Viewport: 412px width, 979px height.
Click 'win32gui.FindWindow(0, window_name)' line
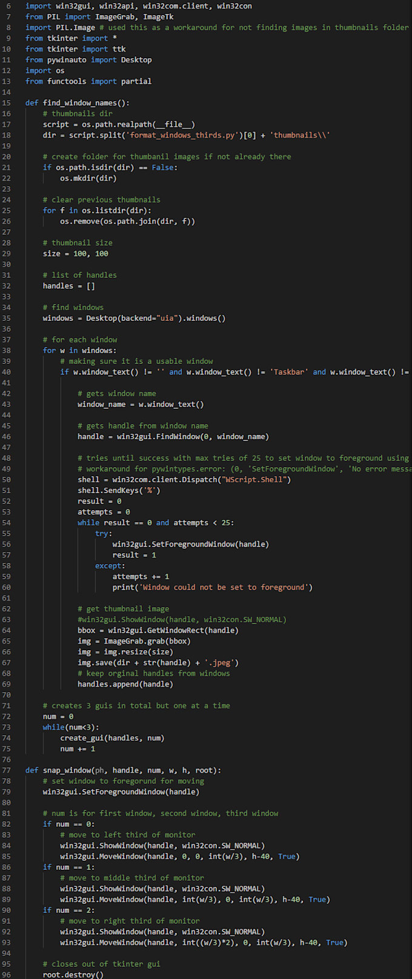pyautogui.click(x=173, y=437)
